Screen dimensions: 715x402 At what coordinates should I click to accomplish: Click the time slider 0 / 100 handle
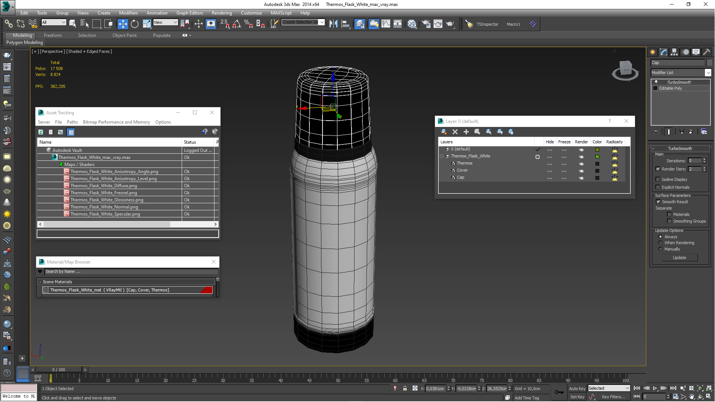[58, 370]
